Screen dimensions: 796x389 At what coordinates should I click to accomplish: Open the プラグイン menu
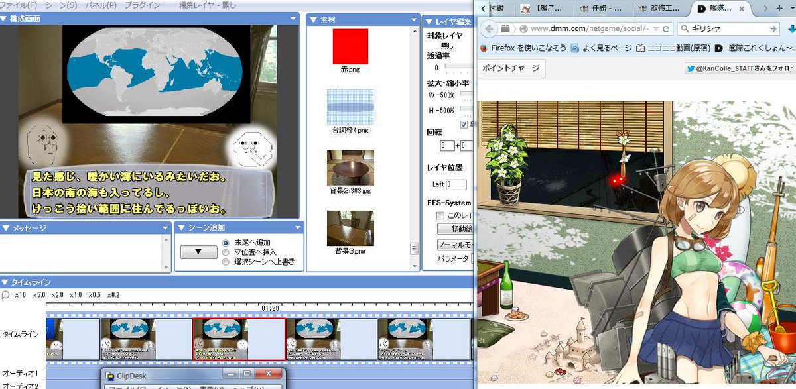(x=143, y=5)
